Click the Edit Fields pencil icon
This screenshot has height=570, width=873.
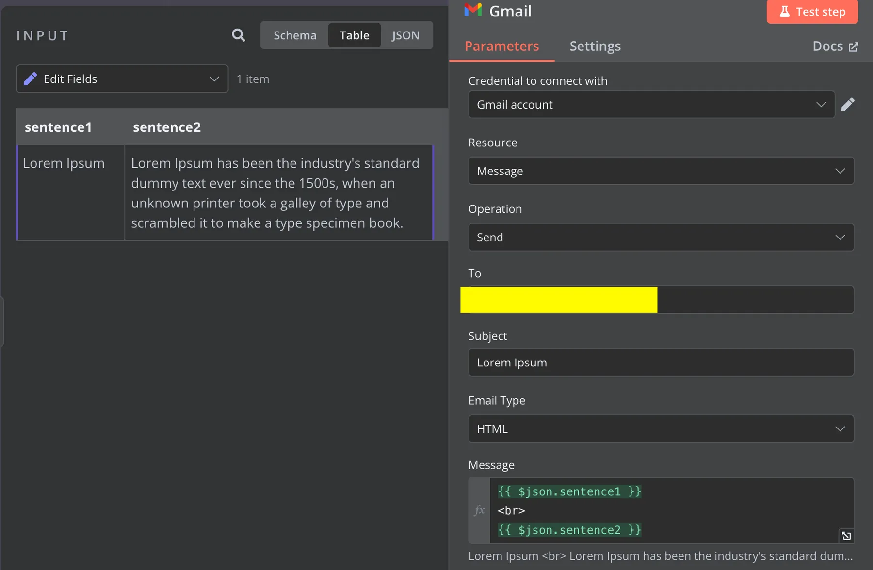coord(30,79)
